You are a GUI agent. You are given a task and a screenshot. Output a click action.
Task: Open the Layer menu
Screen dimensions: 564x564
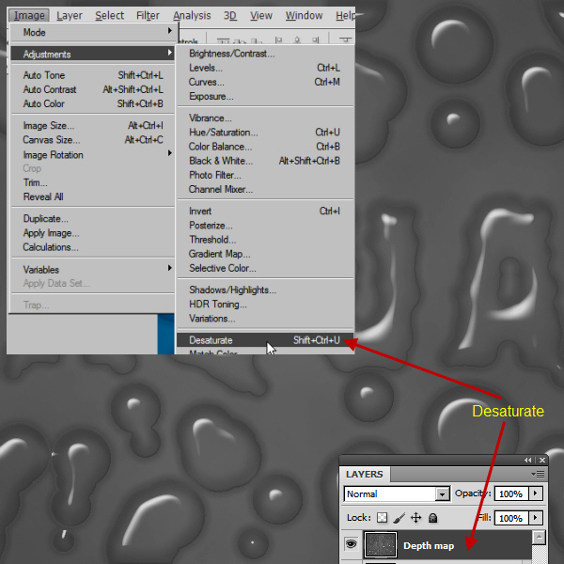(x=69, y=15)
